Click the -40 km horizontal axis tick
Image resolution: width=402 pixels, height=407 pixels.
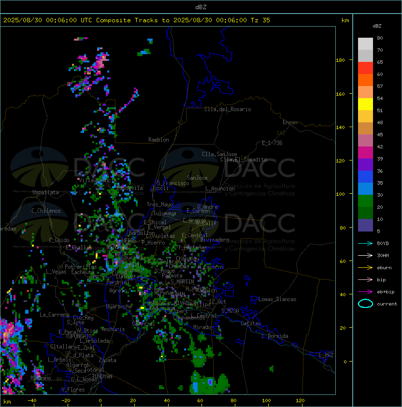32,401
